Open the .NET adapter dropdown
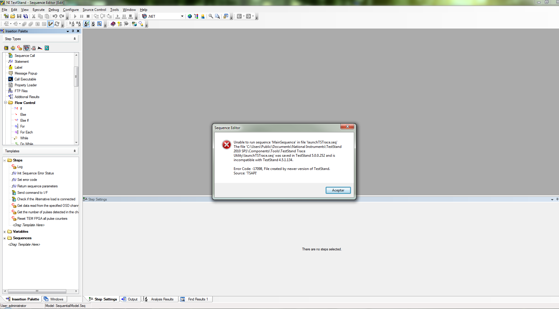 click(182, 16)
